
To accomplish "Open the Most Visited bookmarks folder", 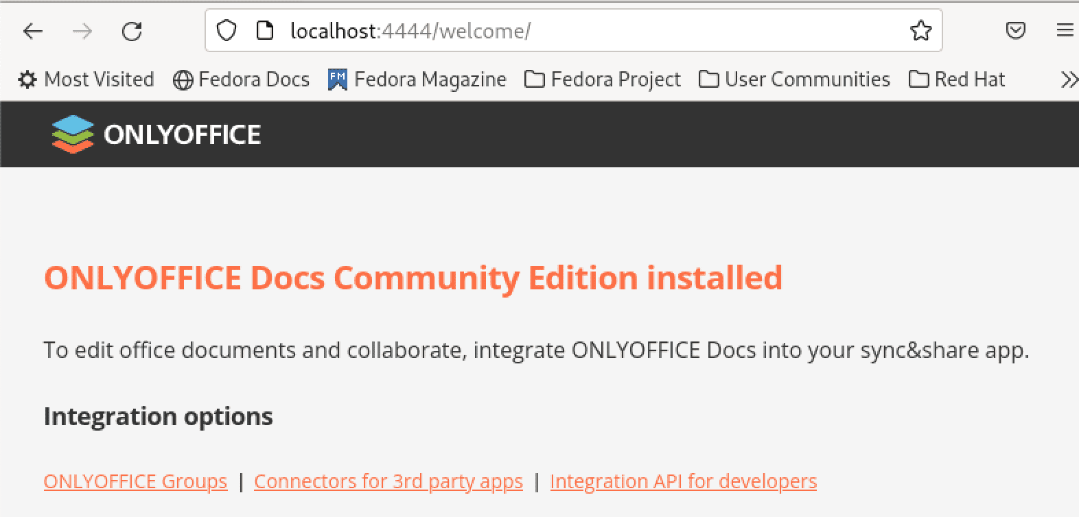I will pyautogui.click(x=86, y=80).
